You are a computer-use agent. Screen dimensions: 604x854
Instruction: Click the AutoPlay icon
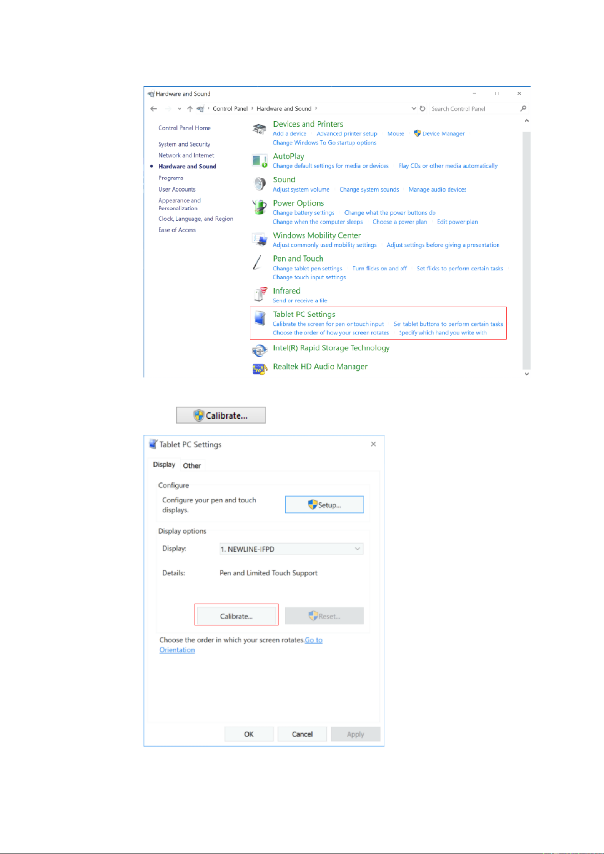coord(260,161)
